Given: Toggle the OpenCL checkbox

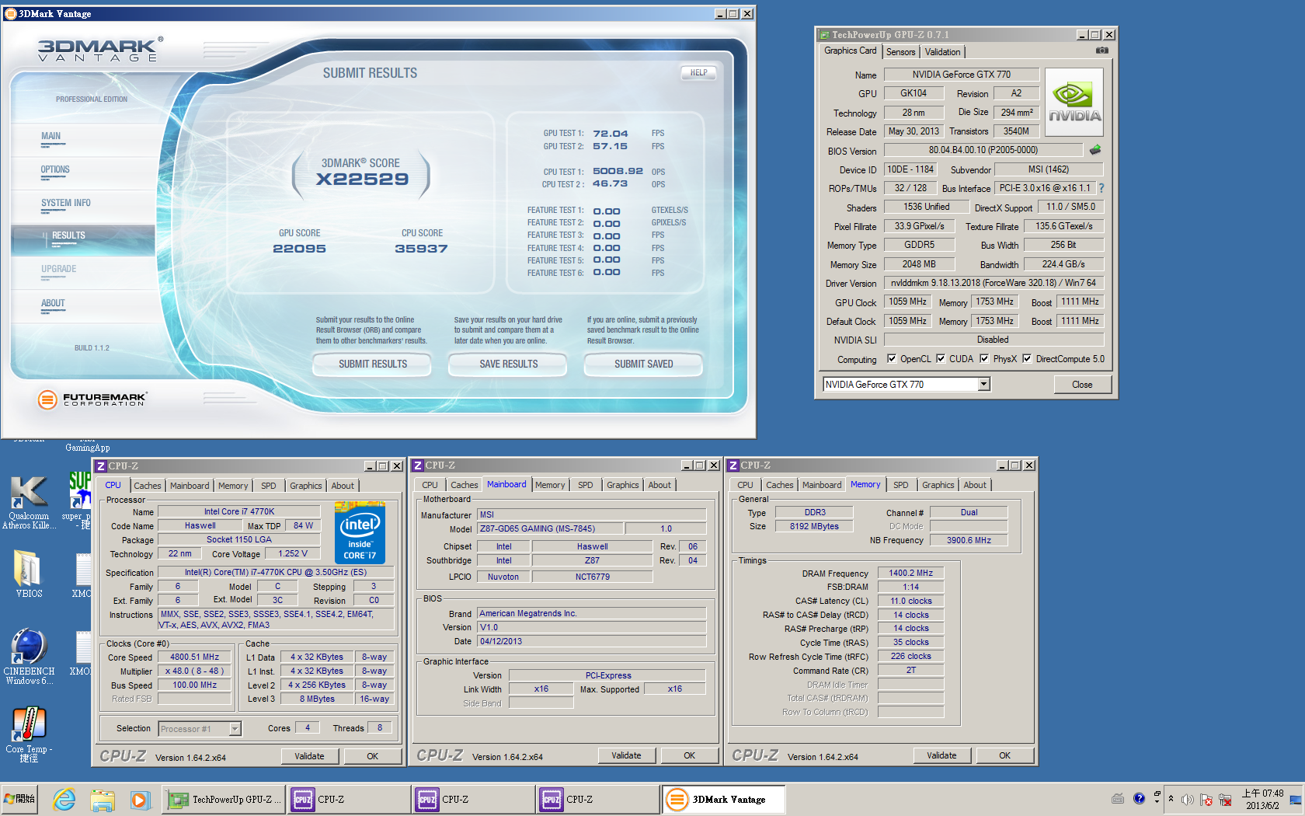Looking at the screenshot, I should click(892, 358).
